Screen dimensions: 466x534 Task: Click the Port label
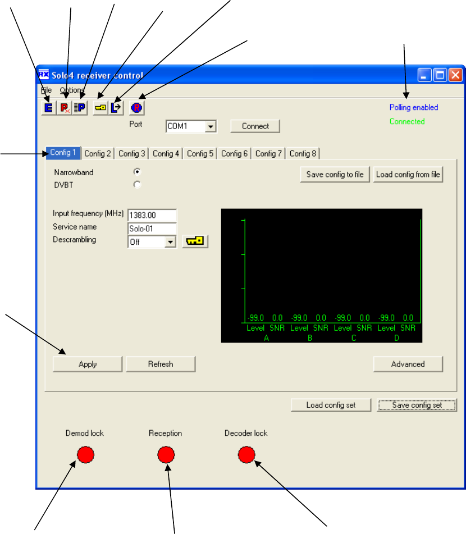(135, 124)
